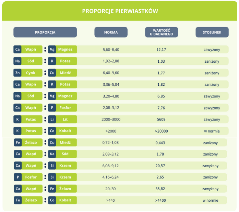Select the Lit element label
239x212 pixels.
[x=65, y=119]
